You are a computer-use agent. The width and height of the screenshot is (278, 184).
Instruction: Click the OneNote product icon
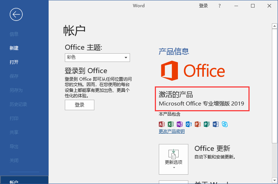180,124
